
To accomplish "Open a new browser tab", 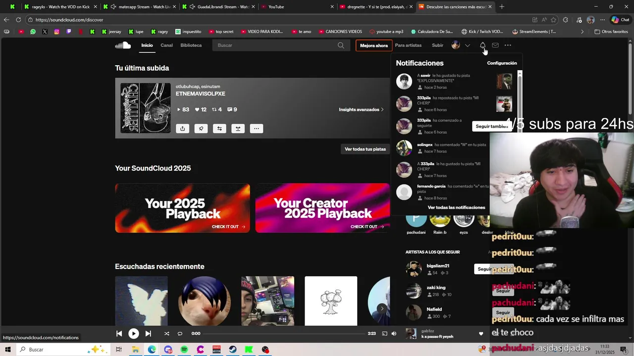I will coord(502,7).
